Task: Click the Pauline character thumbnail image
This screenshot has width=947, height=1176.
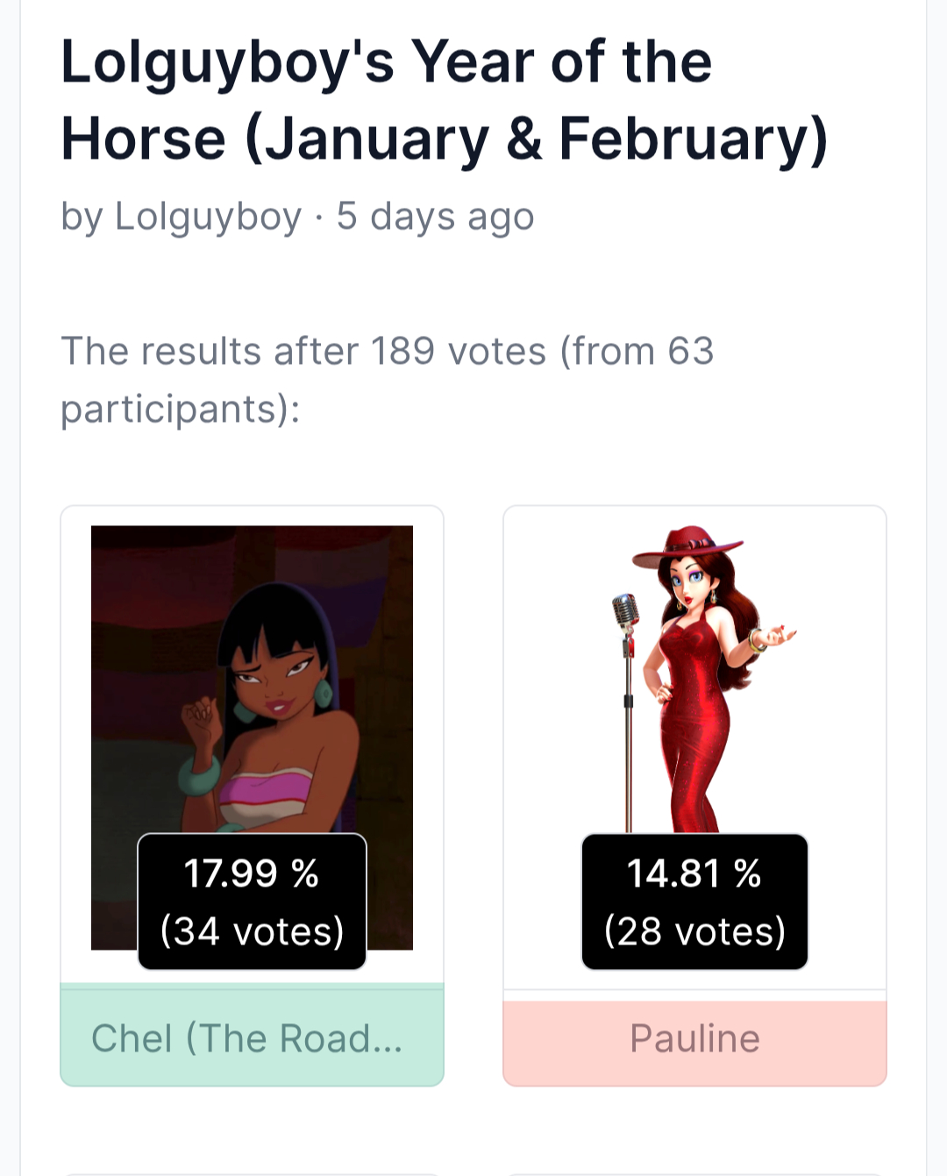Action: [694, 675]
